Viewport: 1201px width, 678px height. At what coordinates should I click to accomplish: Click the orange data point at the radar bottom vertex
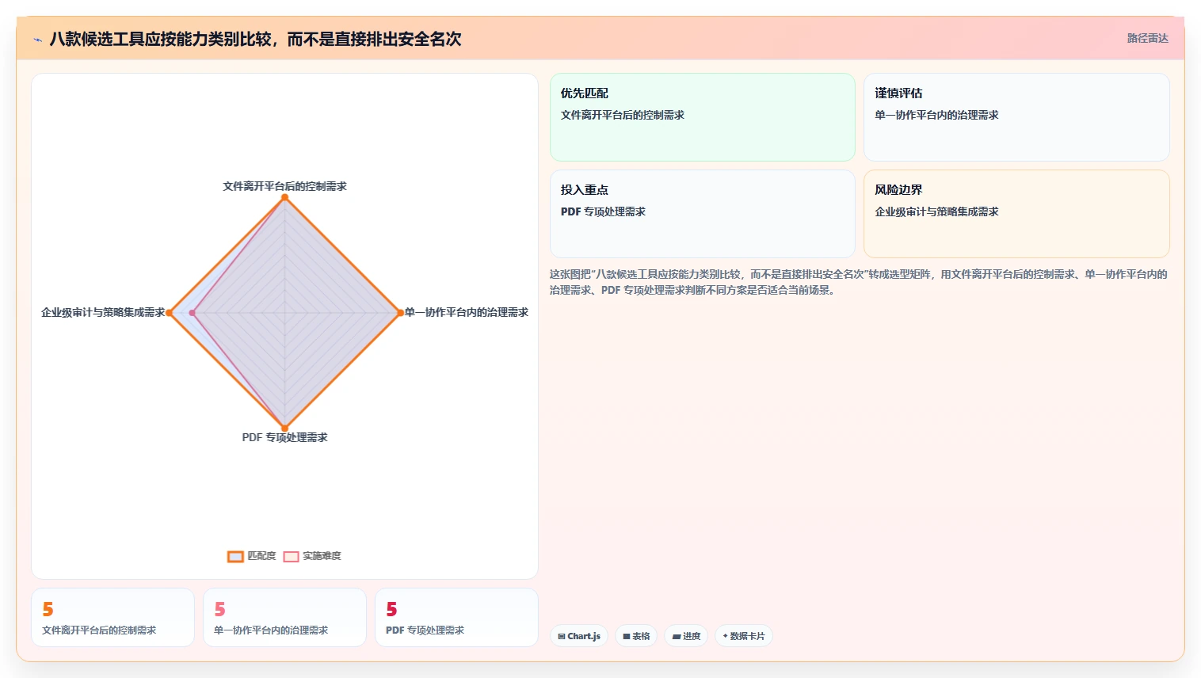284,429
